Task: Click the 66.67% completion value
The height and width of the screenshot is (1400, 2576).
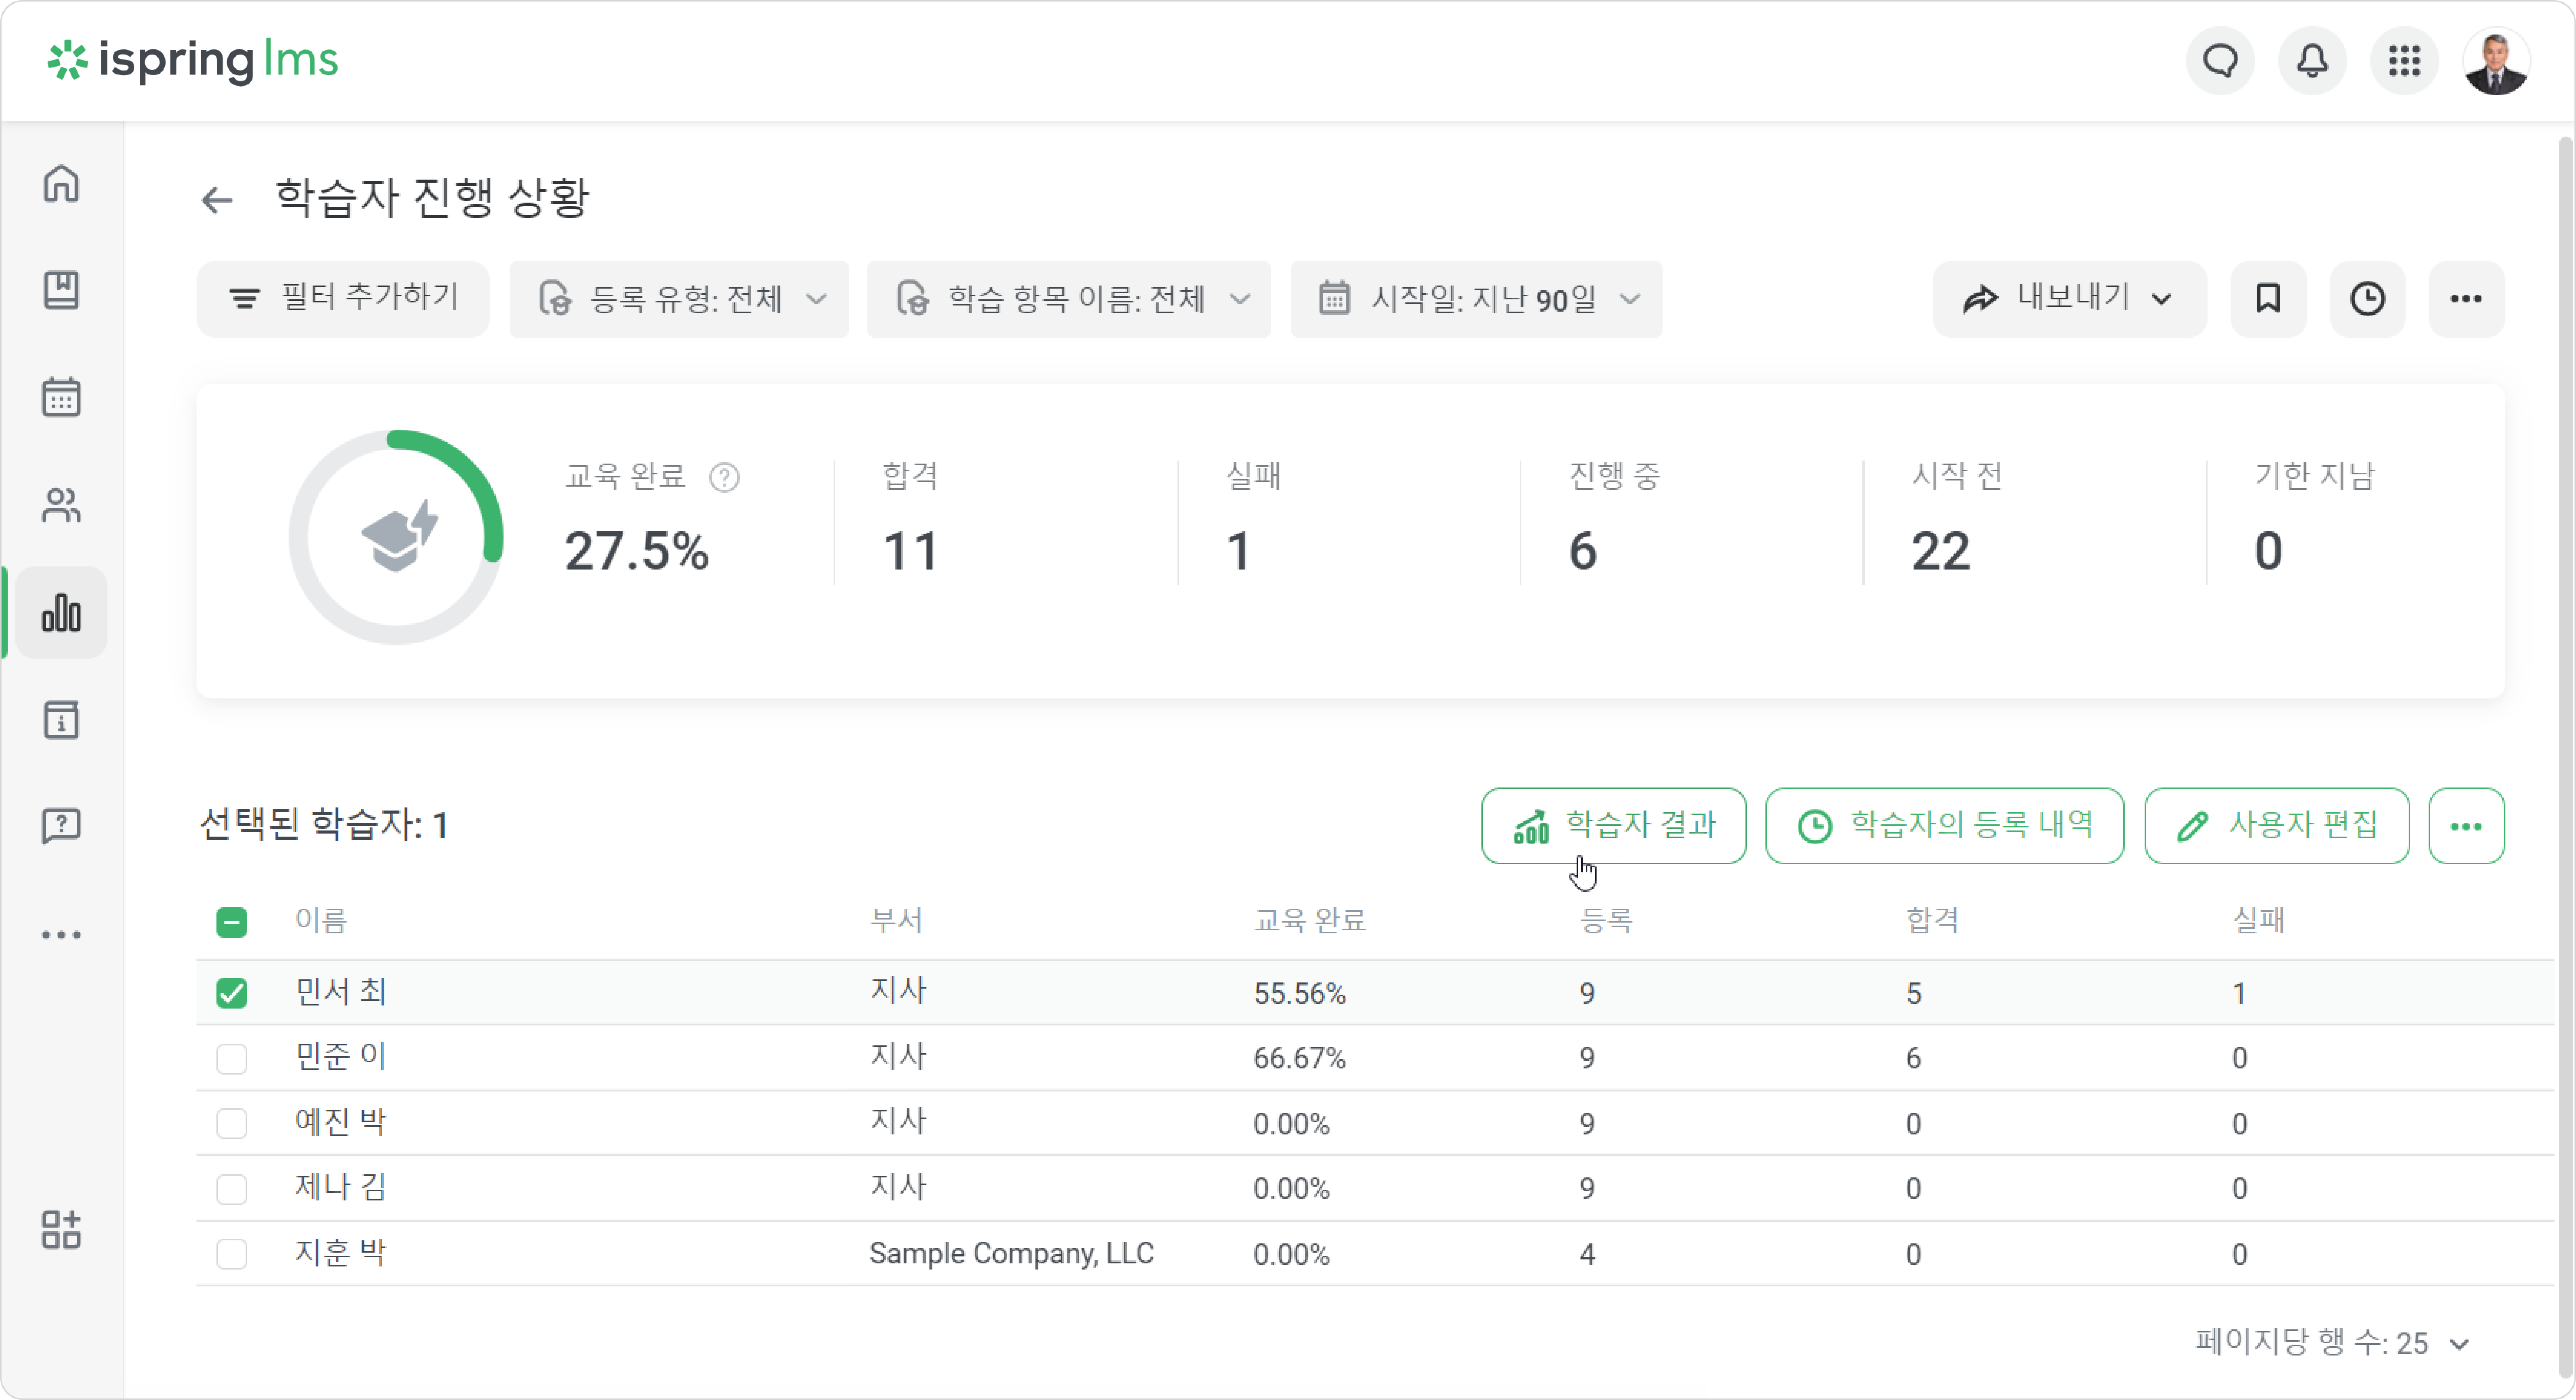Action: pos(1299,1059)
